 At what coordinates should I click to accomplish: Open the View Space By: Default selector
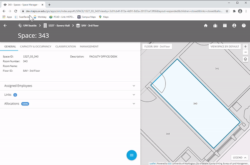tap(225, 46)
